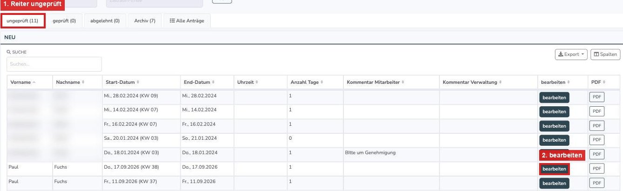Viewport: 623px width, 191px height.
Task: Open PDF for 20.01.2024 row
Action: 597,140
